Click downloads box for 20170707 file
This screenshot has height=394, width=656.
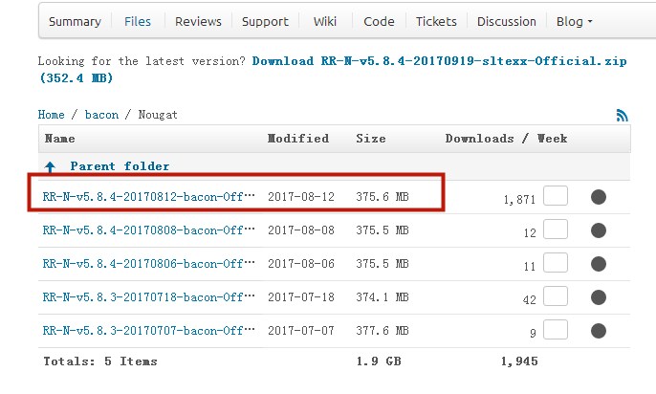coord(556,330)
